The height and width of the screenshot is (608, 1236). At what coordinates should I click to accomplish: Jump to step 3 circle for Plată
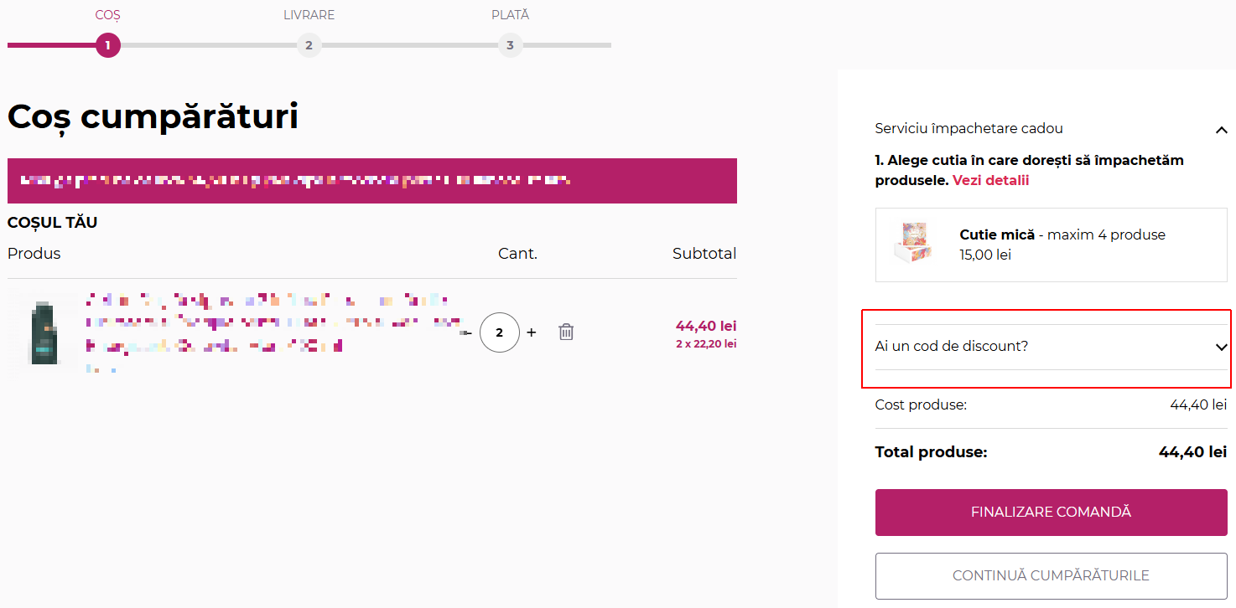click(x=510, y=45)
